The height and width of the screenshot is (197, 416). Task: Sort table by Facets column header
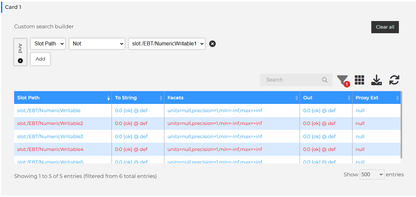pyautogui.click(x=232, y=98)
